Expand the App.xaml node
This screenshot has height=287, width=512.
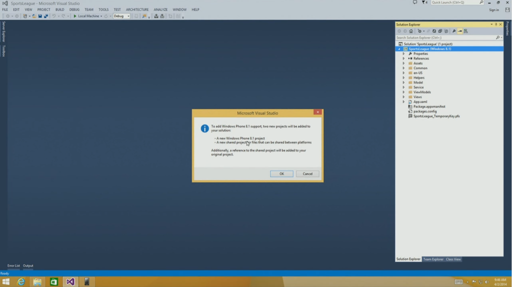click(x=403, y=102)
